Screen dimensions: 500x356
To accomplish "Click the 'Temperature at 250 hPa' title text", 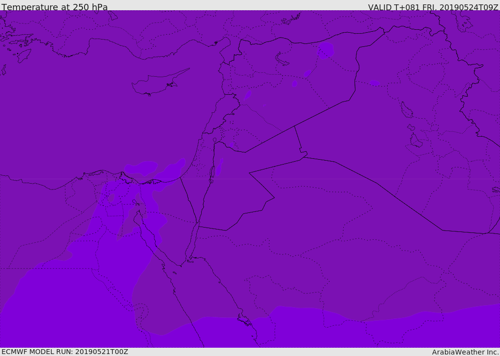I will click(x=55, y=7).
